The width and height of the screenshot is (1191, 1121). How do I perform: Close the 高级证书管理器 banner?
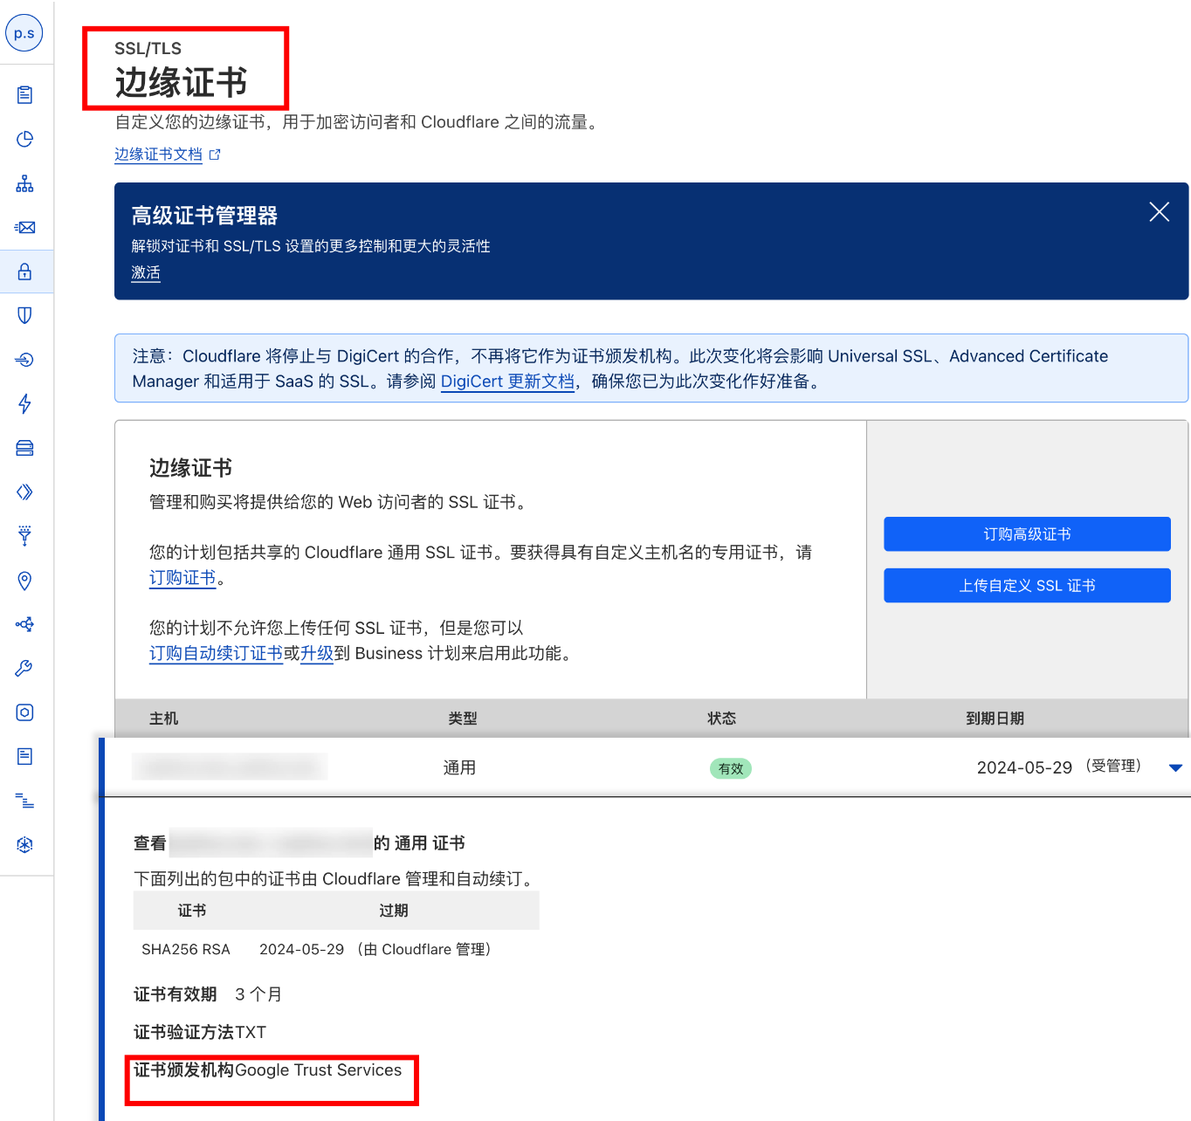pyautogui.click(x=1159, y=212)
